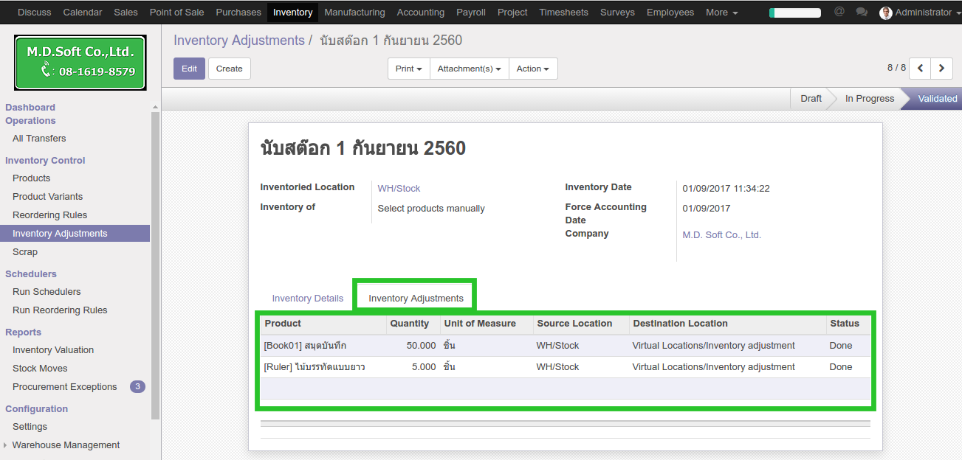Open the Accounting menu
962x460 pixels.
click(420, 13)
